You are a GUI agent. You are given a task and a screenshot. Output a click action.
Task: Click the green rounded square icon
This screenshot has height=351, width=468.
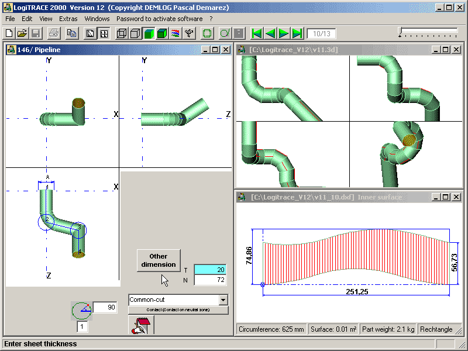(207, 33)
